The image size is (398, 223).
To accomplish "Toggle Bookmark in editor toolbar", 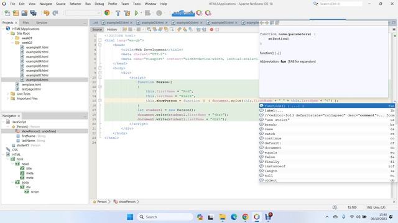I will (191, 30).
